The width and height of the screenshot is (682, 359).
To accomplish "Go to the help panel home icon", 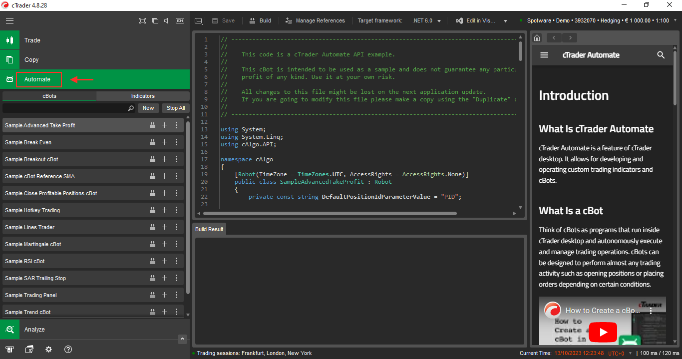I will tap(537, 38).
